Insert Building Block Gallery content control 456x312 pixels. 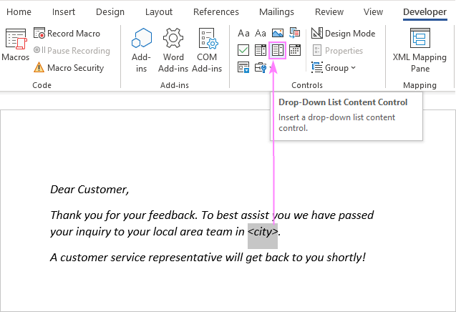[x=295, y=33]
